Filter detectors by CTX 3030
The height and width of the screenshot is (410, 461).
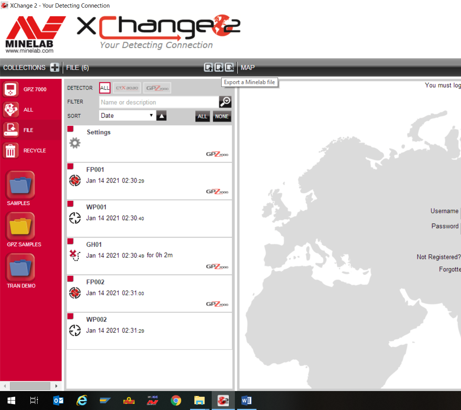[127, 88]
